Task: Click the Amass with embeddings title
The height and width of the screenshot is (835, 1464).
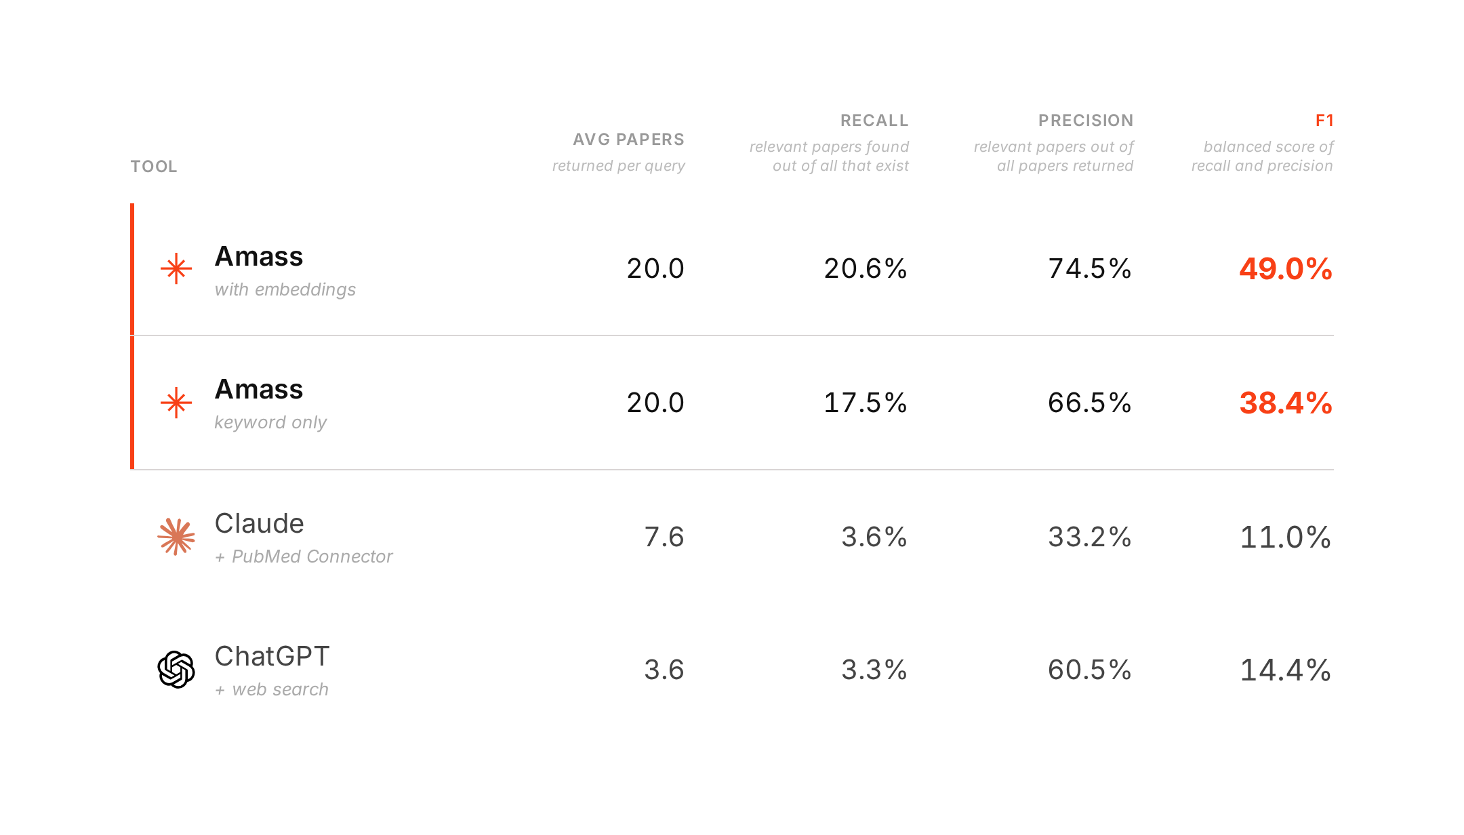Action: tap(259, 257)
